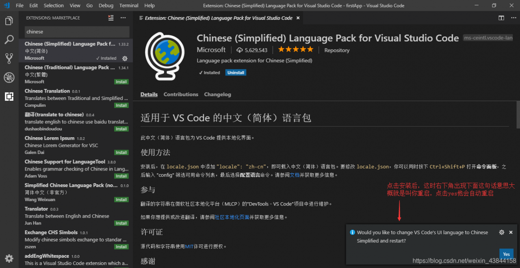This screenshot has height=268, width=520.
Task: Open the Help menu
Action: (x=149, y=5)
